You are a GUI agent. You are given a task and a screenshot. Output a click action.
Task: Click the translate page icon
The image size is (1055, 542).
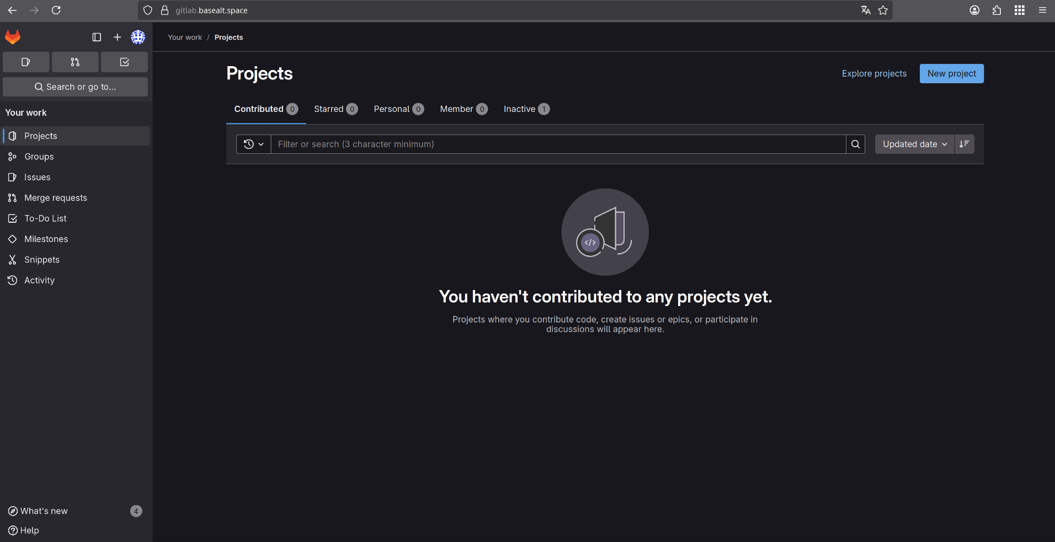click(866, 10)
